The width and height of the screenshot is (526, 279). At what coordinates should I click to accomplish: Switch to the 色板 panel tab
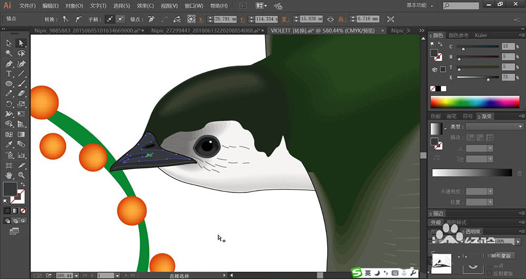pyautogui.click(x=436, y=116)
